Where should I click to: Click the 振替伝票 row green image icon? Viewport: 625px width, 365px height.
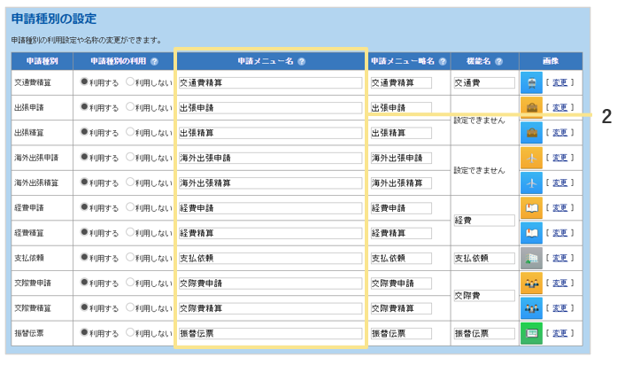(x=530, y=333)
